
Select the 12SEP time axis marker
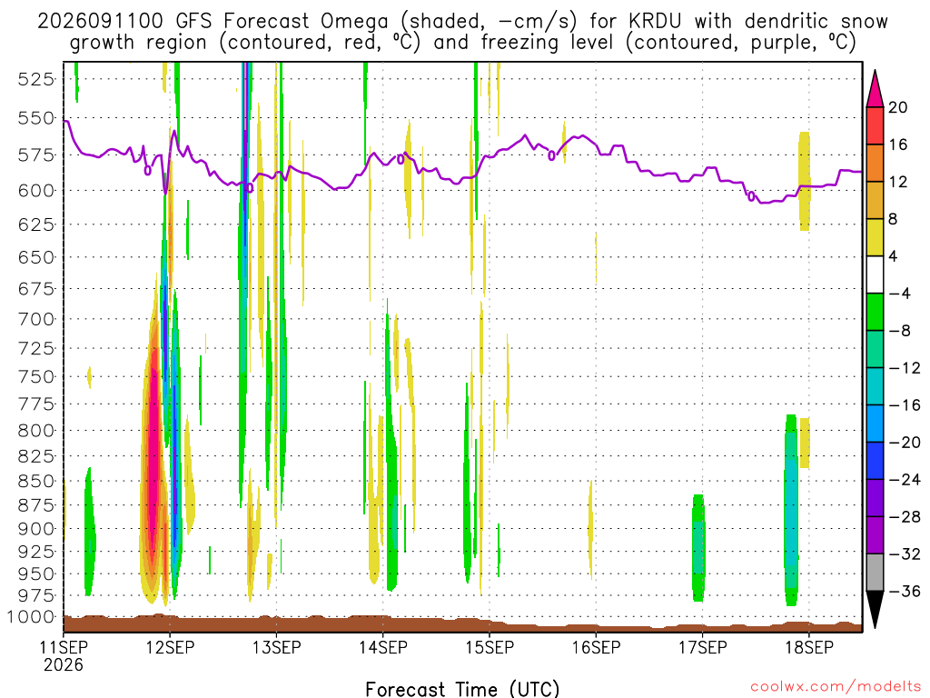170,647
